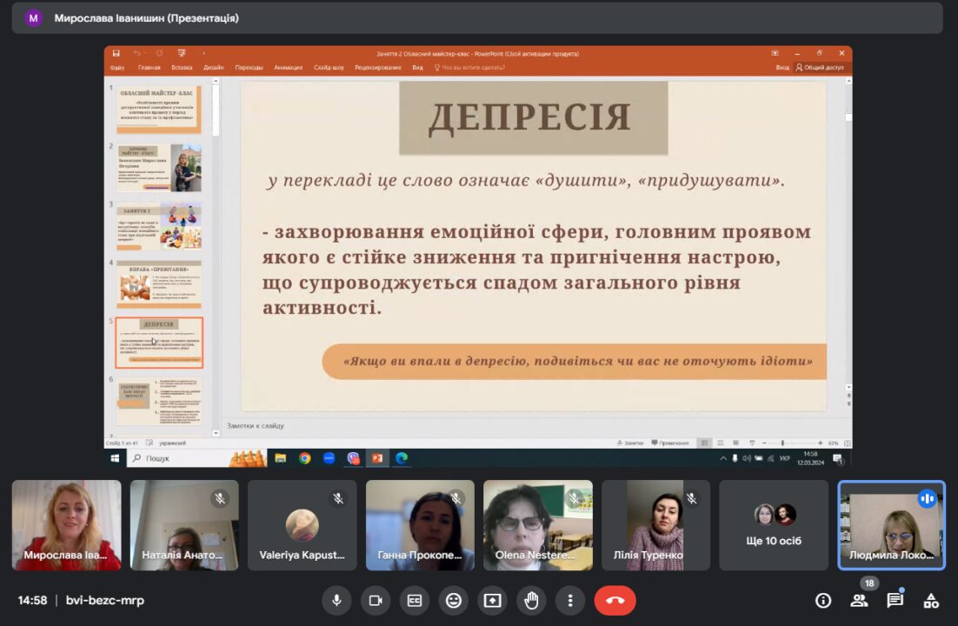958x626 pixels.
Task: Click the Present now screen-share icon
Action: click(x=492, y=600)
